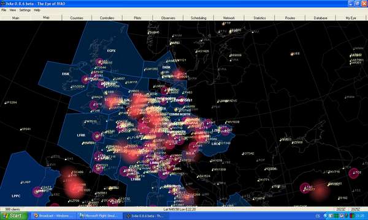Image resolution: width=368 pixels, height=220 pixels.
Task: Select flight label TWY771 on the map
Action: tap(264, 180)
